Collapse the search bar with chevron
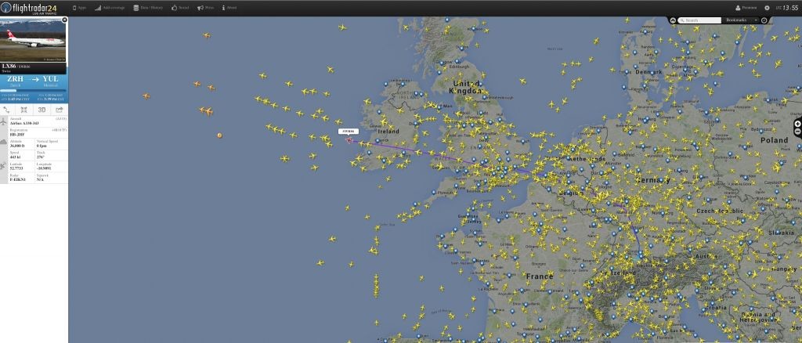Image resolution: width=802 pixels, height=343 pixels. pyautogui.click(x=673, y=20)
